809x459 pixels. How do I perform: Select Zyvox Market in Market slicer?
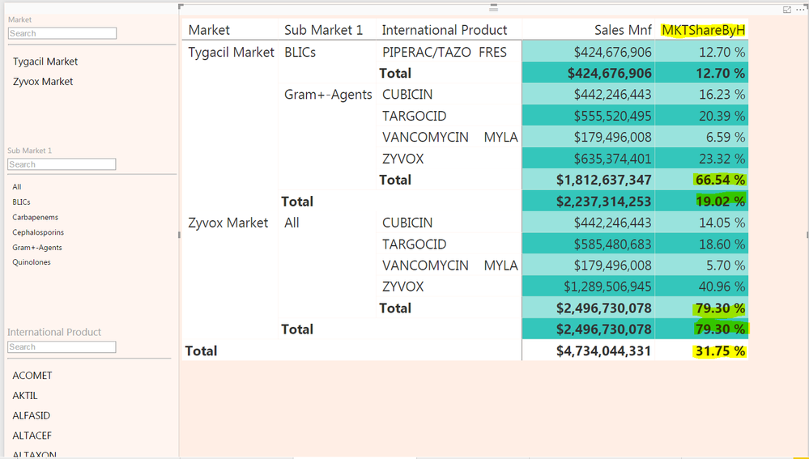[43, 82]
